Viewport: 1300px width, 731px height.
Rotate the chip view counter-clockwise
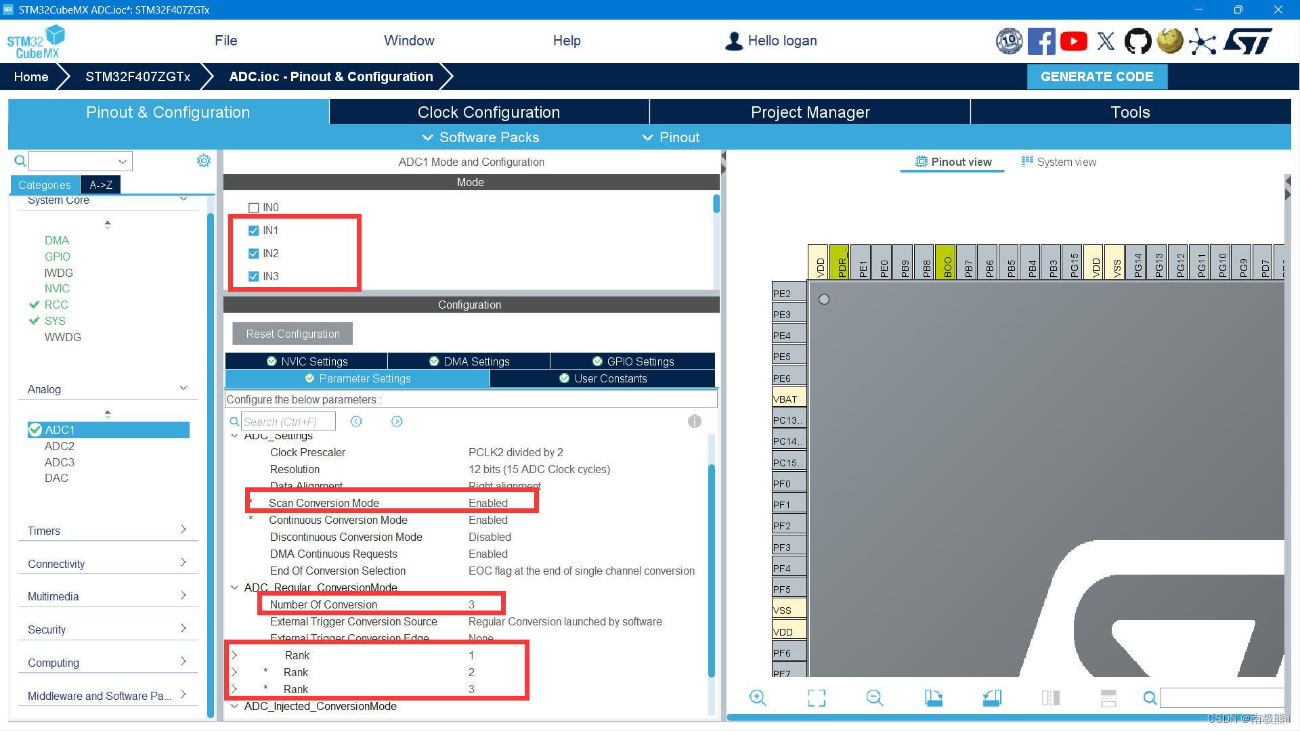[992, 698]
